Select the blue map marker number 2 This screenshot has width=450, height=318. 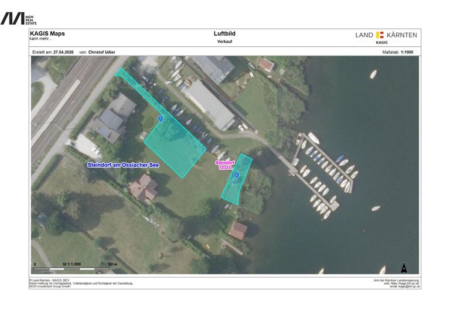pos(237,175)
